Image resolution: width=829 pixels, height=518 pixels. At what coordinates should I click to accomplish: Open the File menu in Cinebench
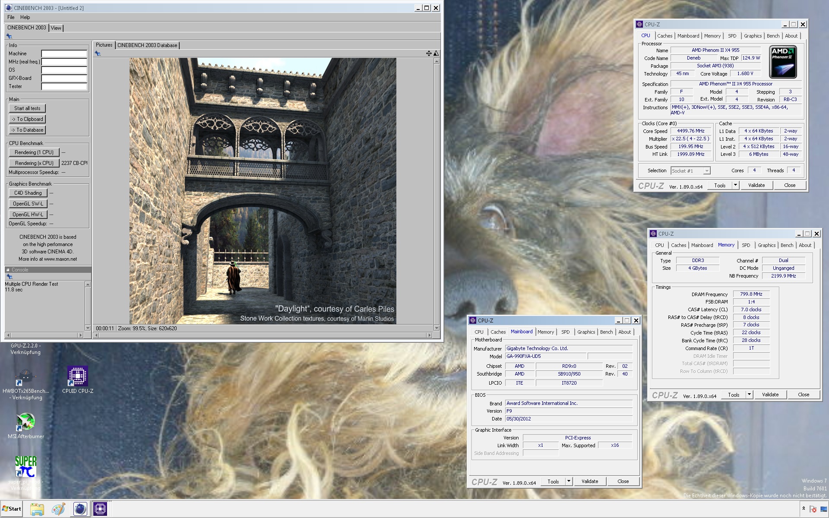point(11,17)
